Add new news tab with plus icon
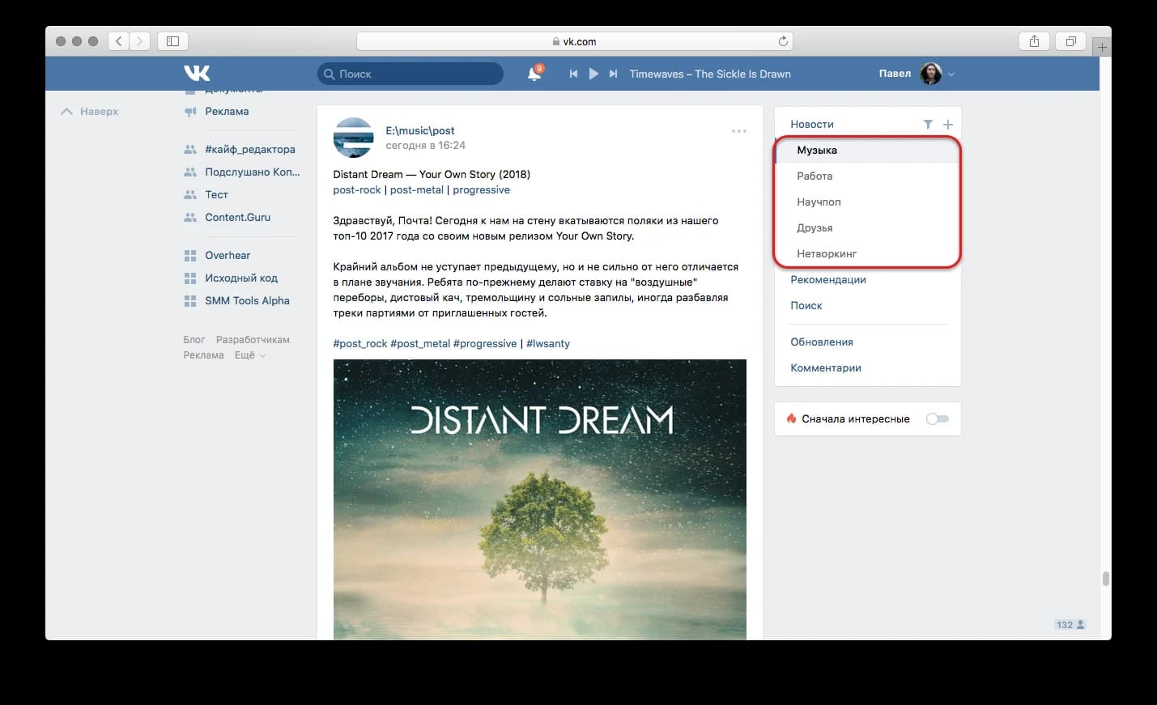1157x705 pixels. coord(948,124)
